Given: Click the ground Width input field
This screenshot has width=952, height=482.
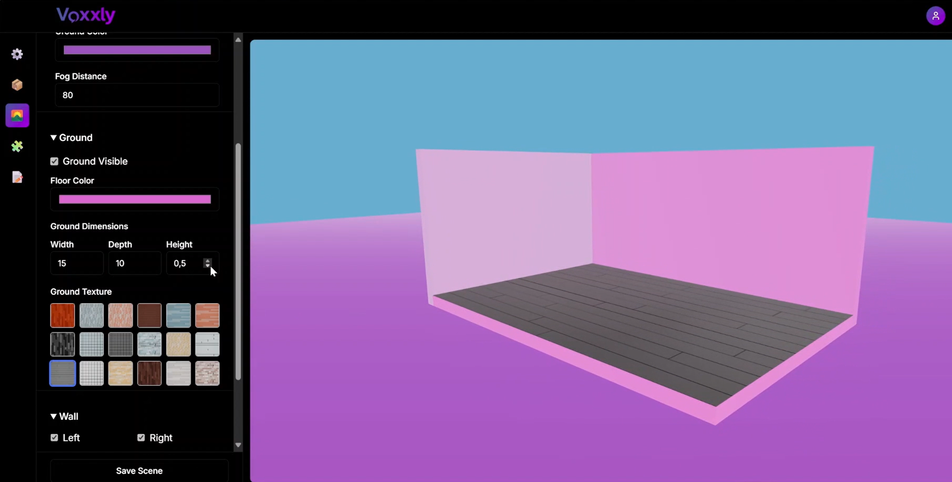Looking at the screenshot, I should (x=76, y=263).
